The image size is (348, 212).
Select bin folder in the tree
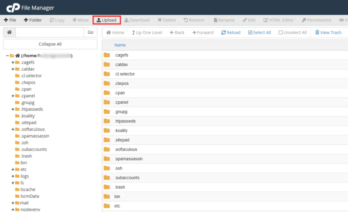click(24, 163)
